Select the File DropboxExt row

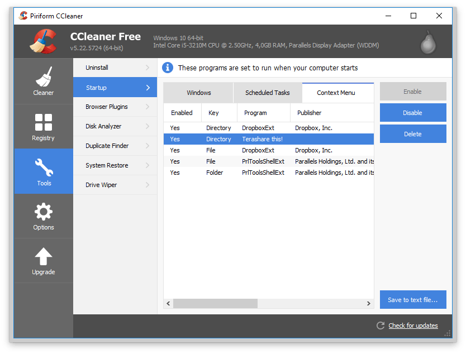(269, 150)
